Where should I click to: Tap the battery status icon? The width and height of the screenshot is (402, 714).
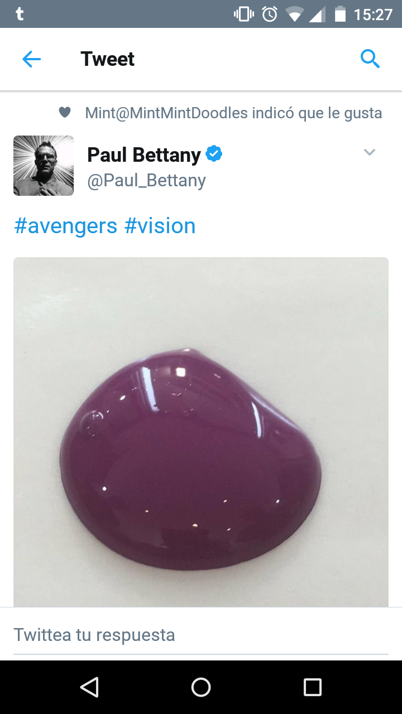[340, 14]
